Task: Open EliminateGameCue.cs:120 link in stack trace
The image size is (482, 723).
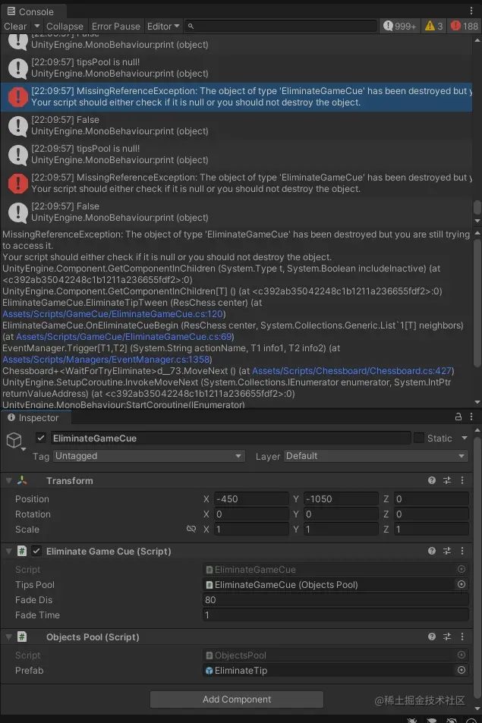Action: click(x=113, y=314)
